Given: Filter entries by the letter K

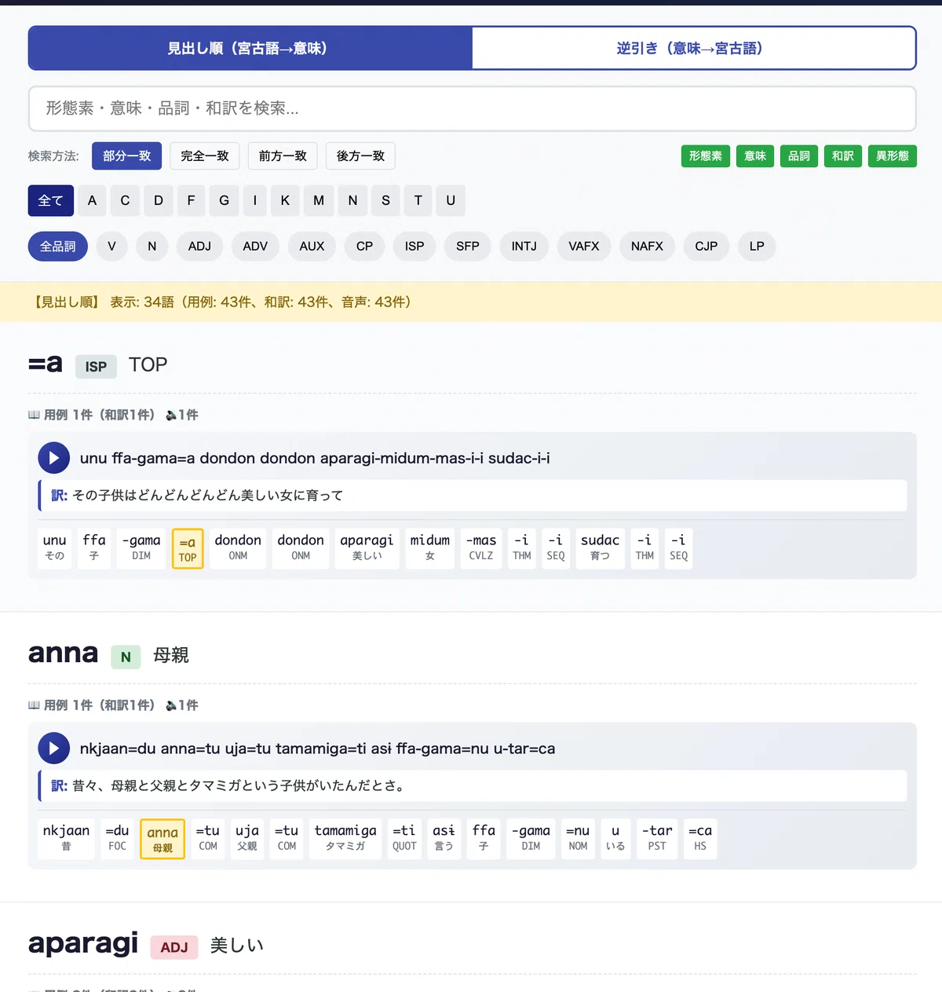Looking at the screenshot, I should (x=285, y=200).
